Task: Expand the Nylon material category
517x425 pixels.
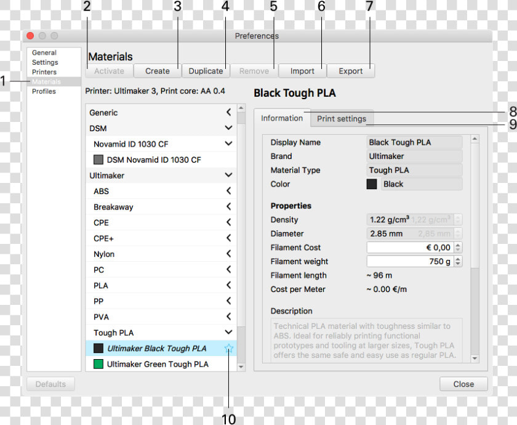Action: click(228, 254)
